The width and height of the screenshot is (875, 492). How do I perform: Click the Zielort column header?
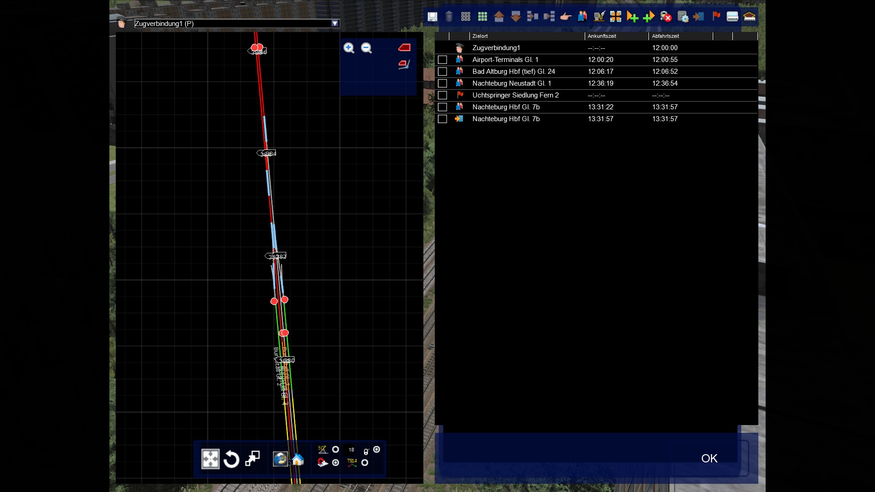pyautogui.click(x=526, y=36)
